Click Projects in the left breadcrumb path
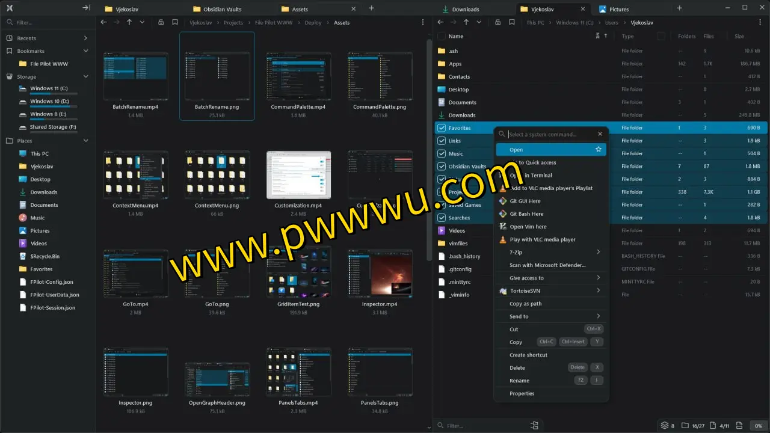This screenshot has height=433, width=770. tap(233, 23)
